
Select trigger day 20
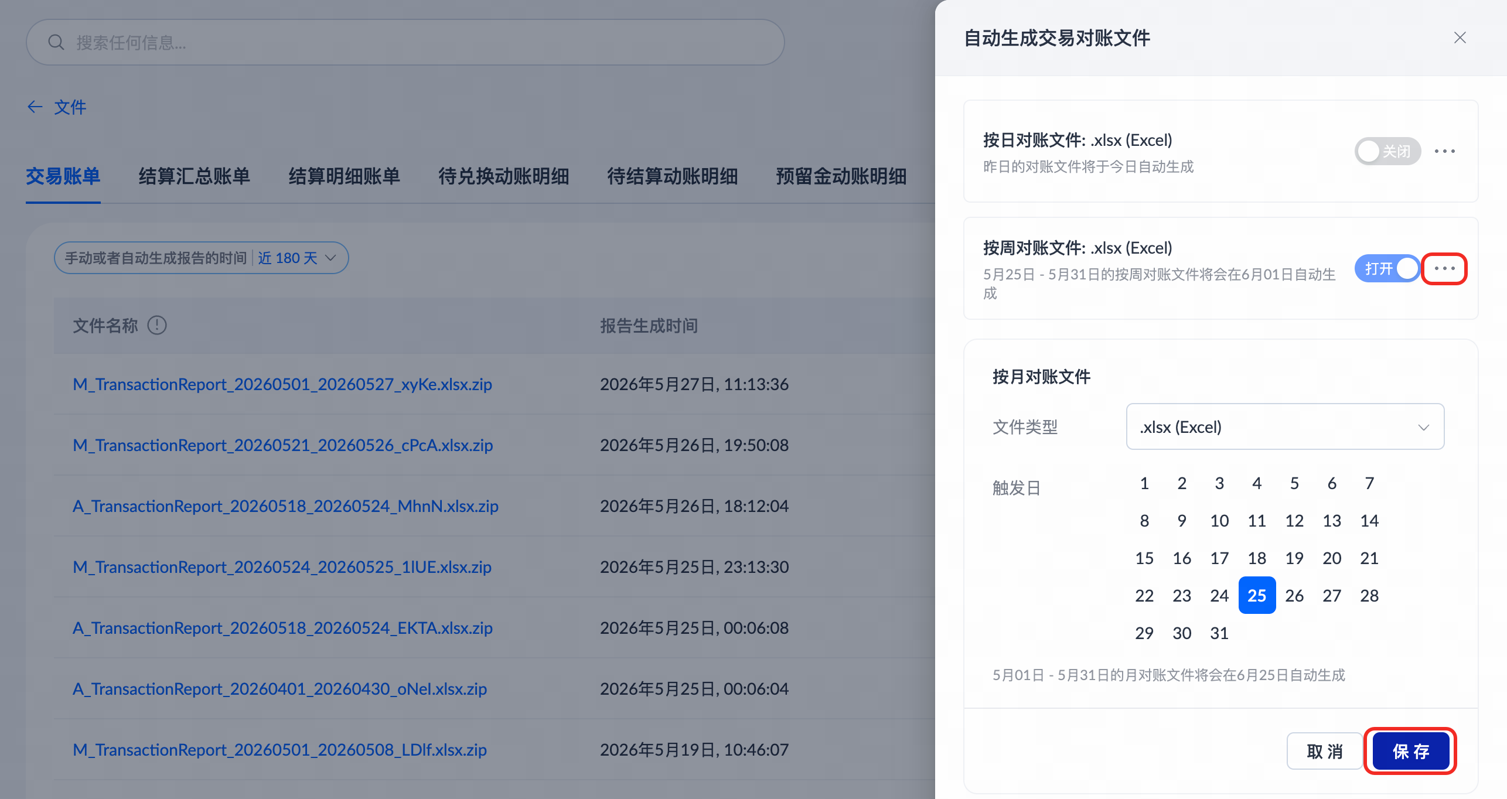[x=1332, y=558]
